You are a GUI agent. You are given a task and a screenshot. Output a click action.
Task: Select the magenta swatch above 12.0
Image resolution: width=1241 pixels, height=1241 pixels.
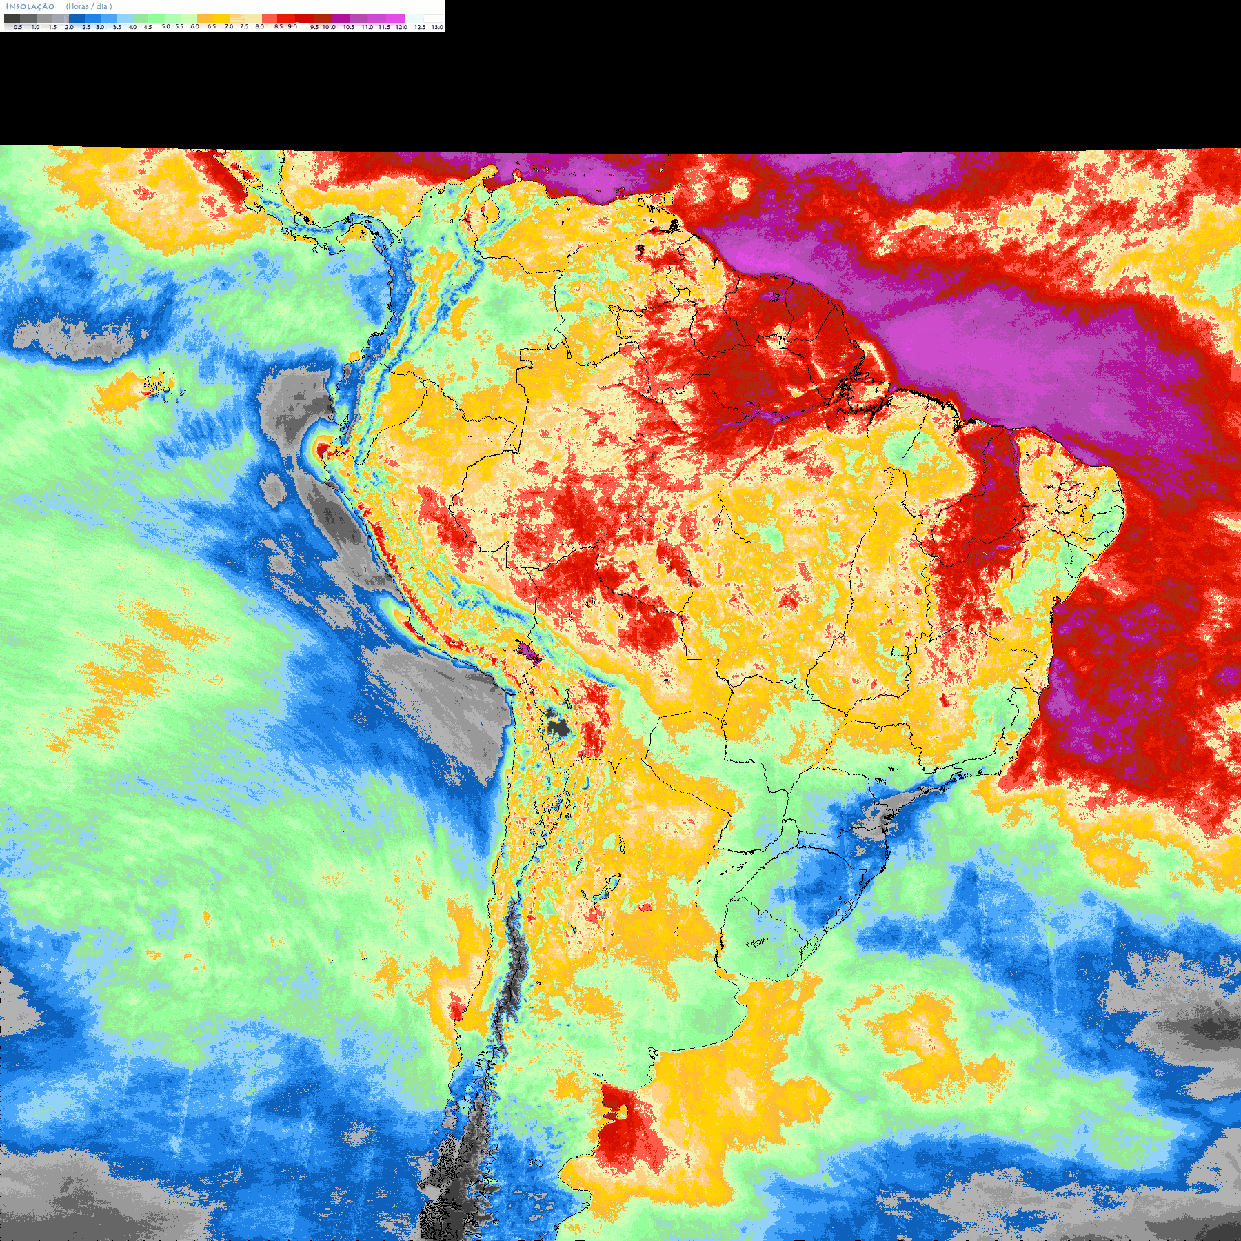395,19
